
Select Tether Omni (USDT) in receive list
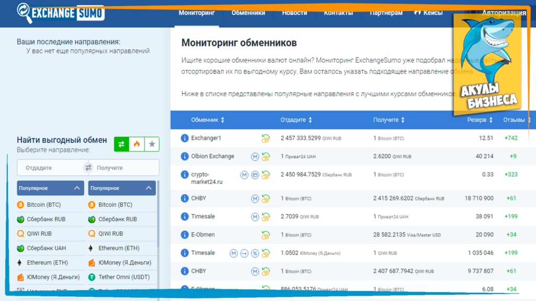pos(119,277)
